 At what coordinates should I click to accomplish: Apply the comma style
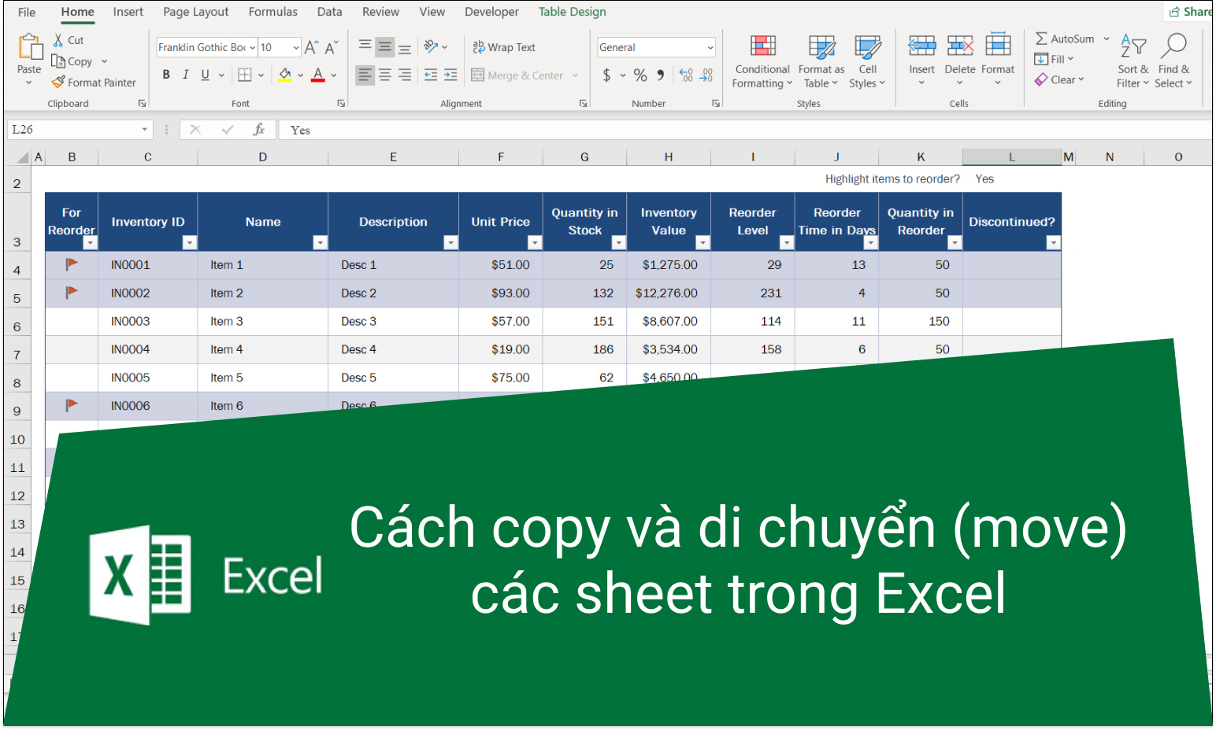point(661,75)
